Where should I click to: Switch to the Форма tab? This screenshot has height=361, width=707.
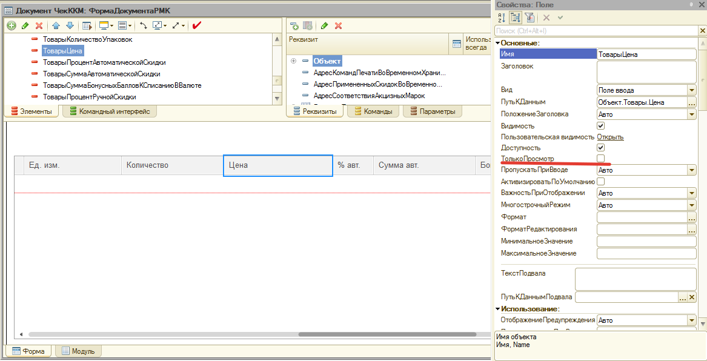(28, 351)
